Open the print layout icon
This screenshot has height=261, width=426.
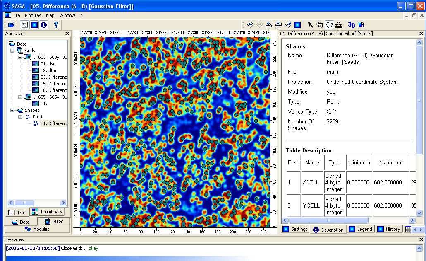(x=361, y=25)
